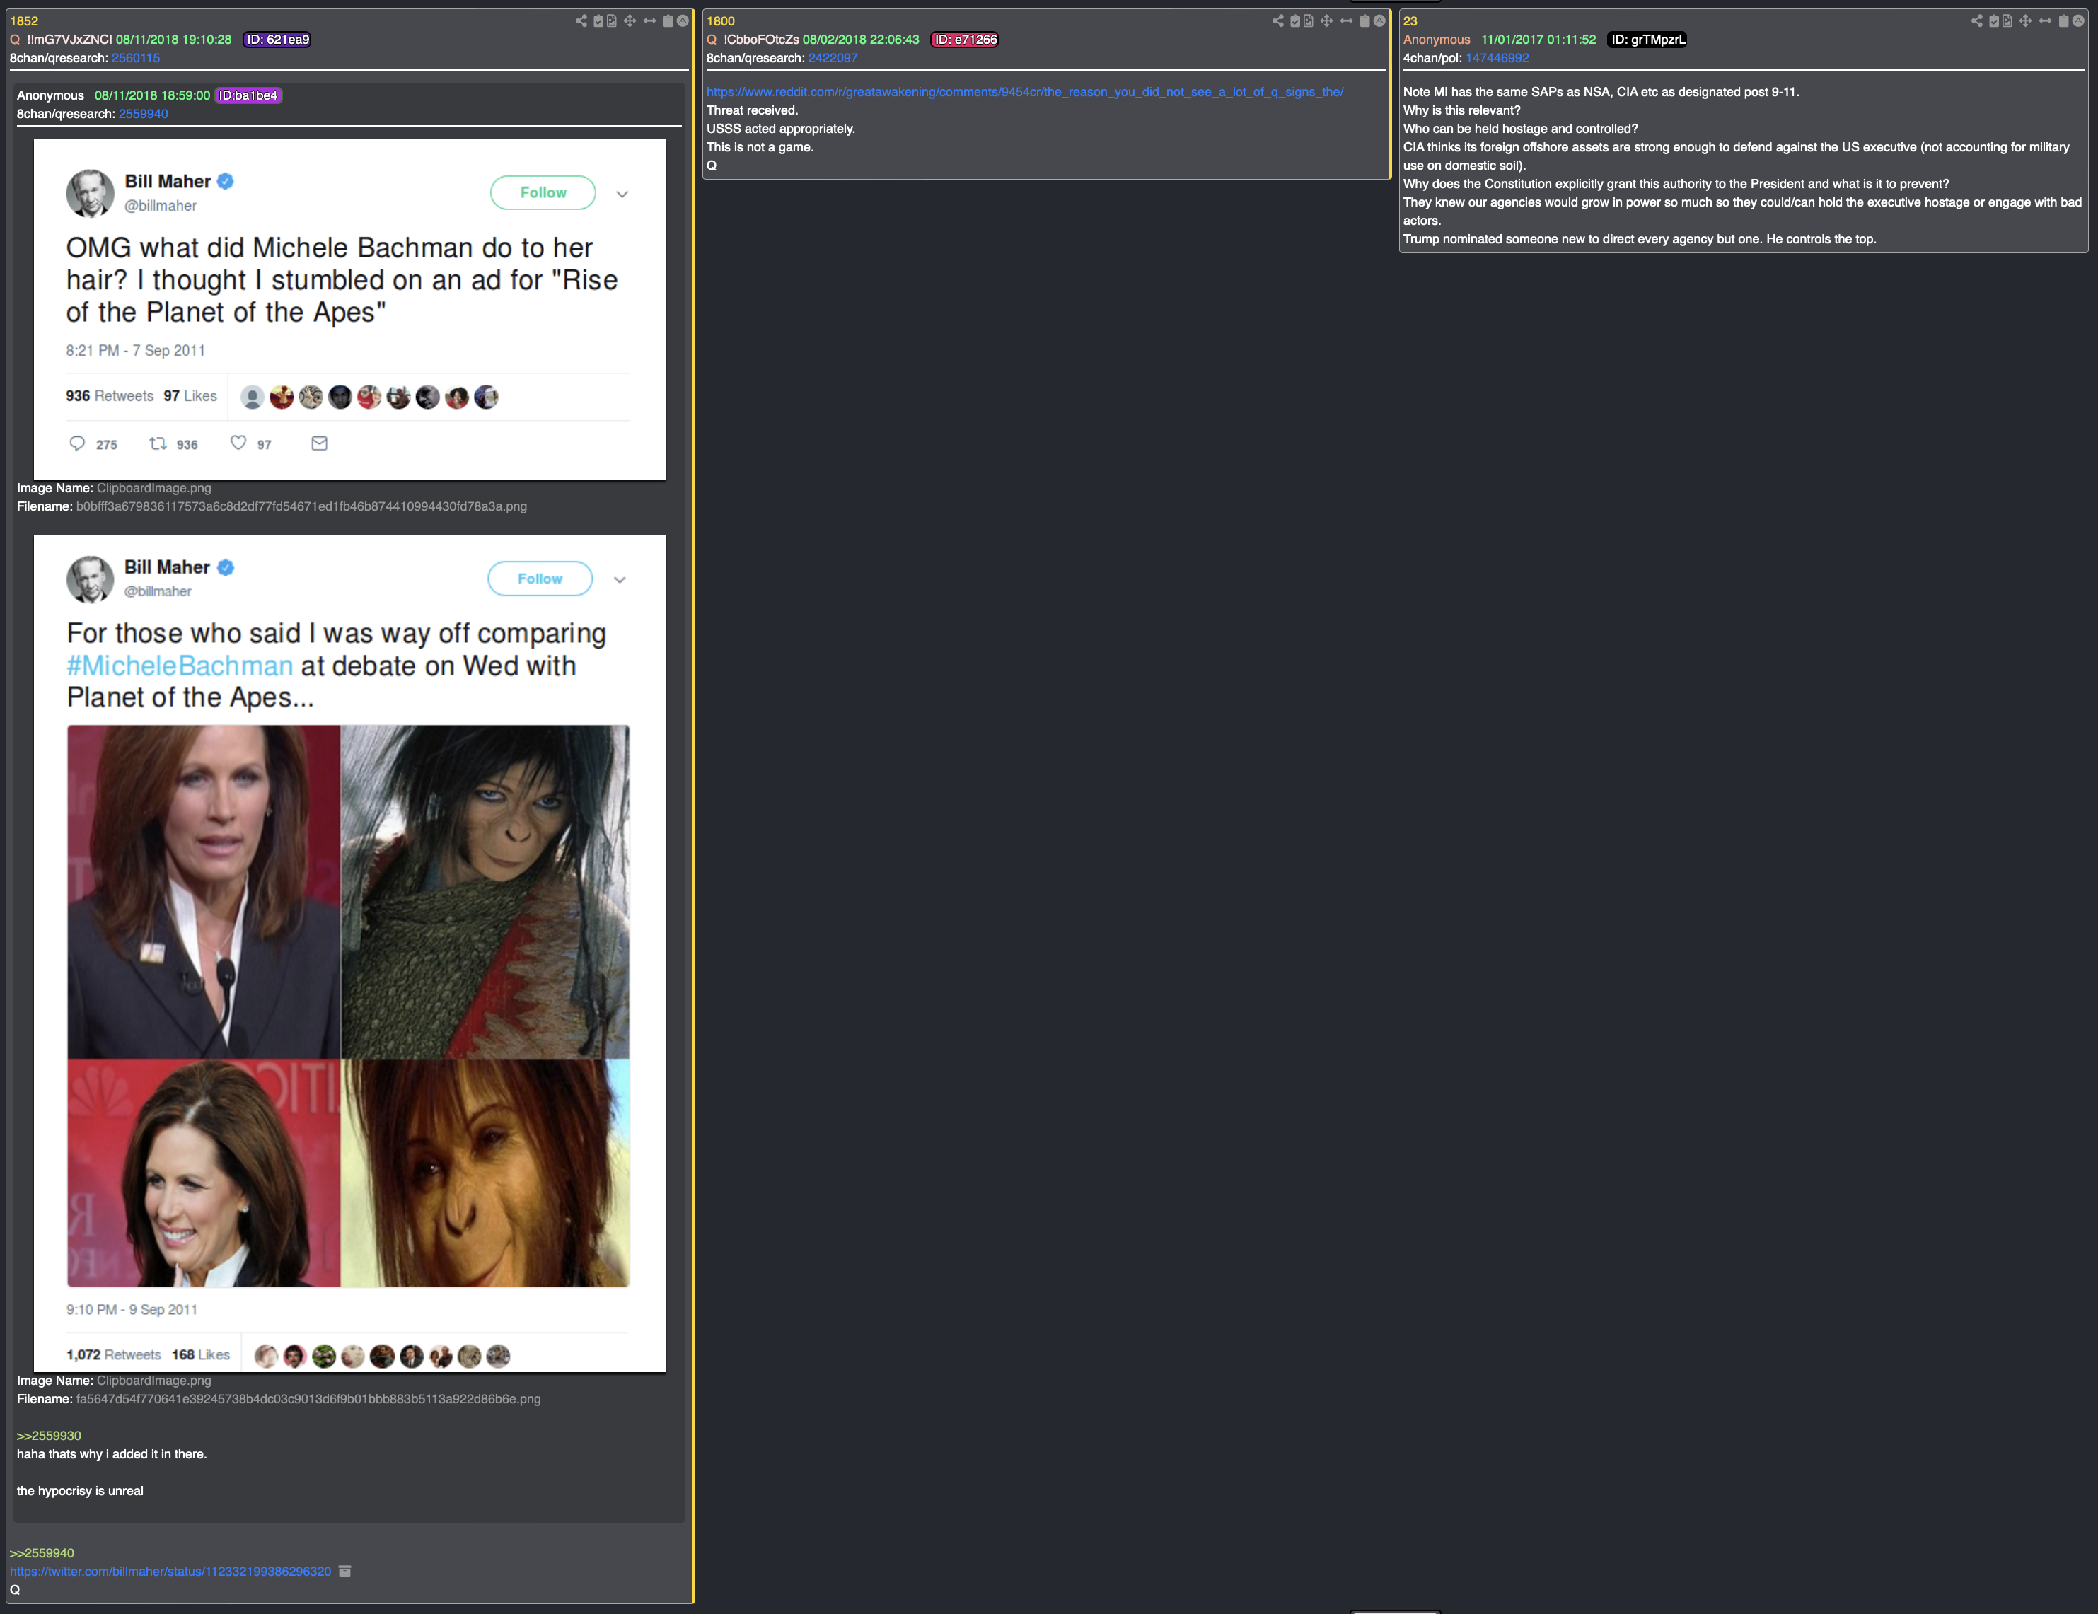The image size is (2098, 1614).
Task: Click the plain clipboard icon on post 1800
Action: click(x=1365, y=21)
